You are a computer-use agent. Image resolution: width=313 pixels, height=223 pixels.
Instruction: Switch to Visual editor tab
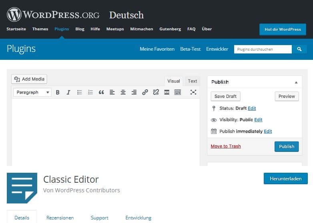tap(174, 81)
